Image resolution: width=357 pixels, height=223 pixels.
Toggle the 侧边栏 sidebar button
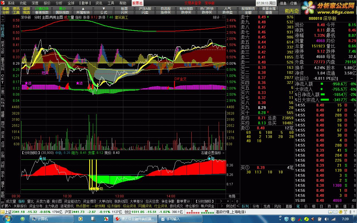[232, 206]
